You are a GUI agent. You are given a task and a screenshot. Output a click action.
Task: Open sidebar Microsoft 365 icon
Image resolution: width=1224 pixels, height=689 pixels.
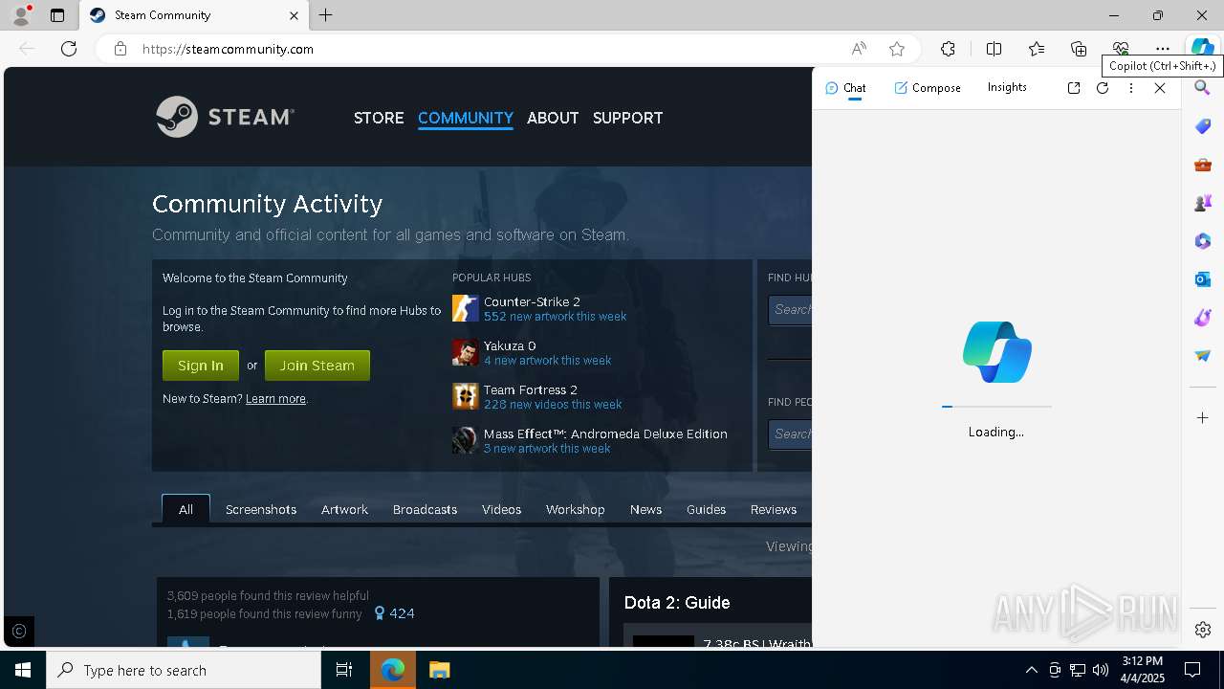click(1203, 241)
